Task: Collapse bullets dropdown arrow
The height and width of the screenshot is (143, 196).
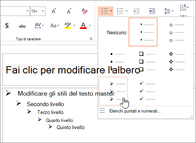Action: [111, 11]
